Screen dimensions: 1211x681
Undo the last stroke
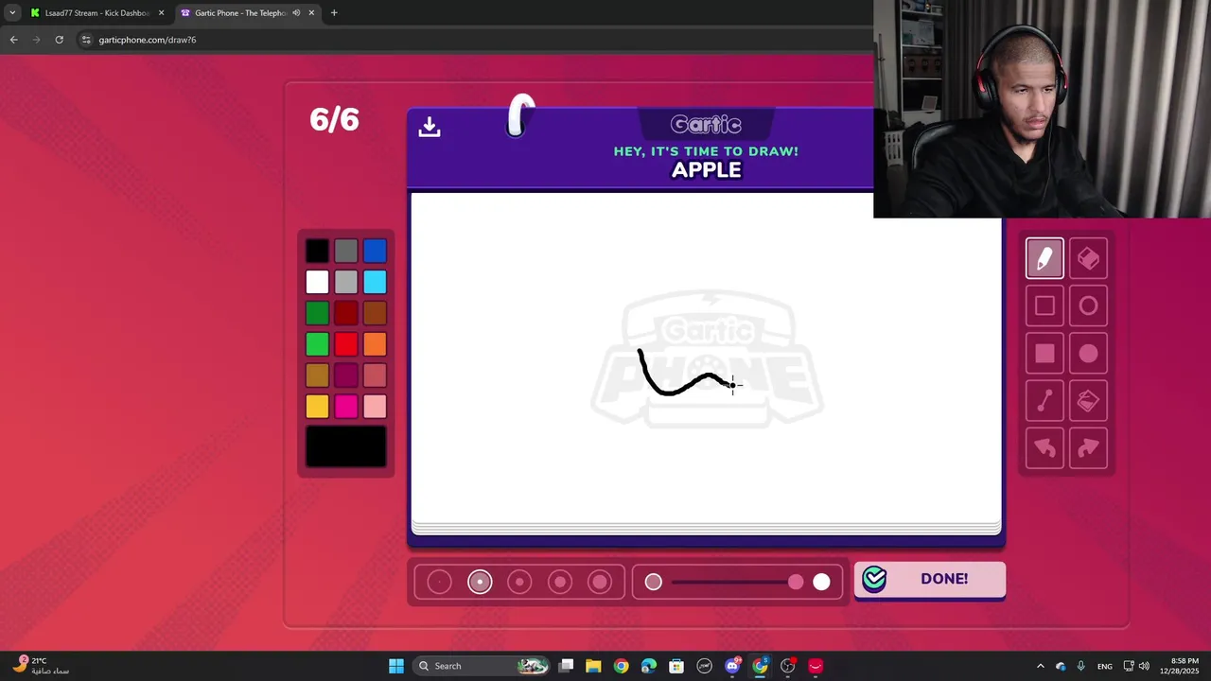tap(1044, 448)
